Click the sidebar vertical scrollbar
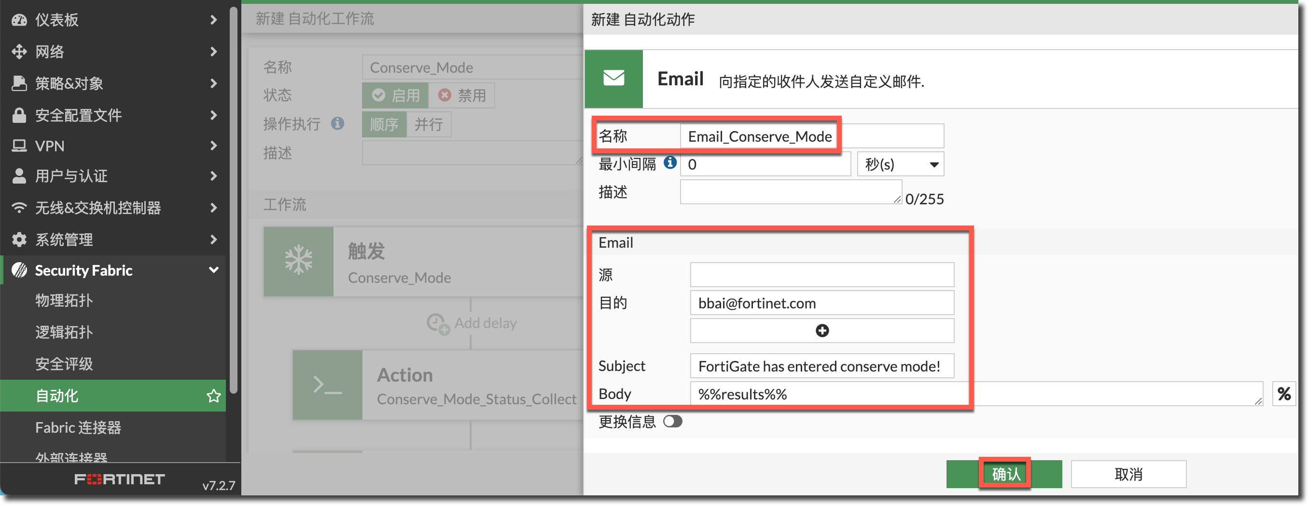Image resolution: width=1308 pixels, height=505 pixels. point(233,203)
